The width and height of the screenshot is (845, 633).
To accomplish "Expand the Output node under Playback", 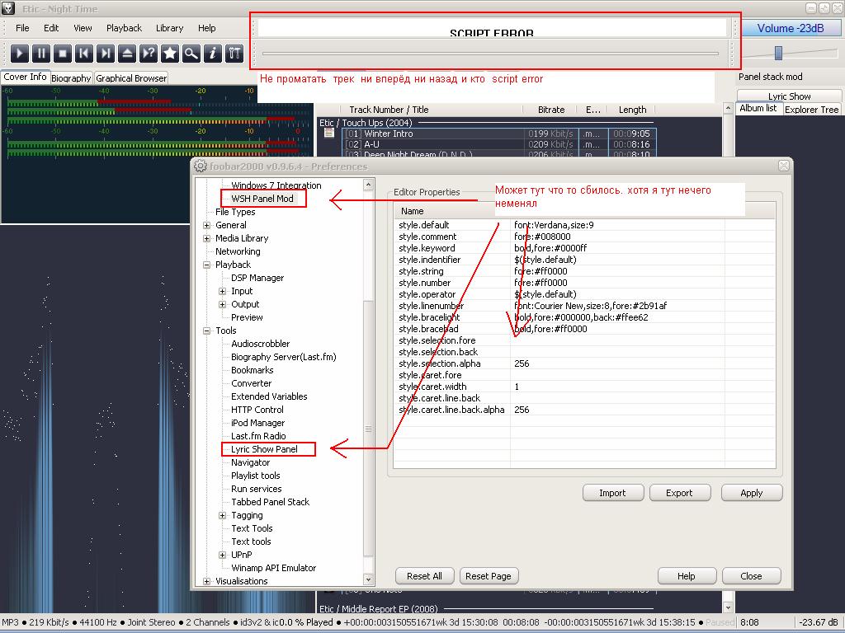I will (x=223, y=304).
